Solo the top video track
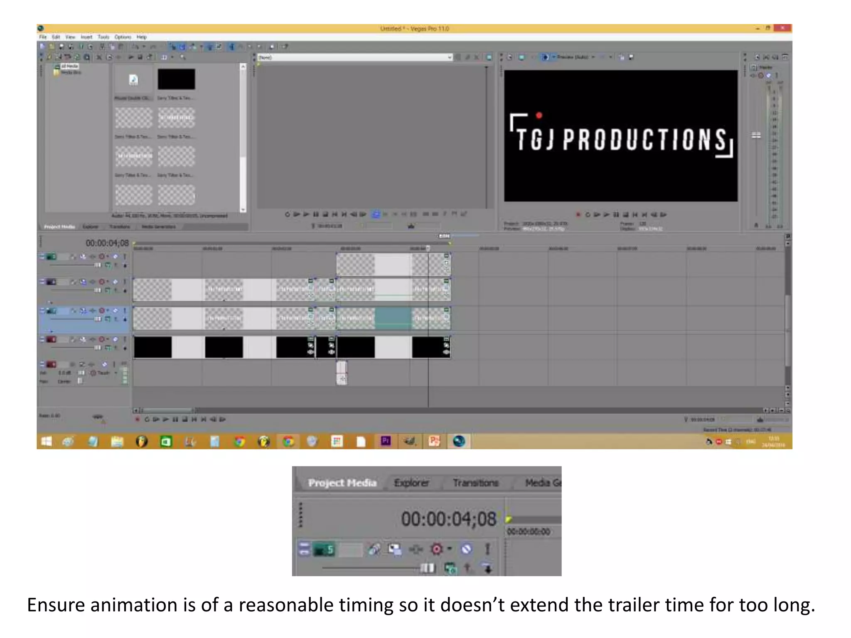The height and width of the screenshot is (638, 851). click(124, 257)
